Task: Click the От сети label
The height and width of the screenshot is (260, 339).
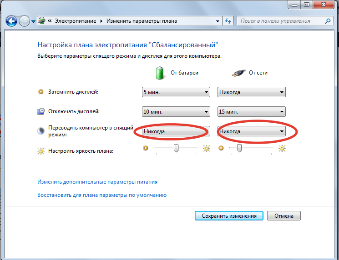Action: point(258,73)
